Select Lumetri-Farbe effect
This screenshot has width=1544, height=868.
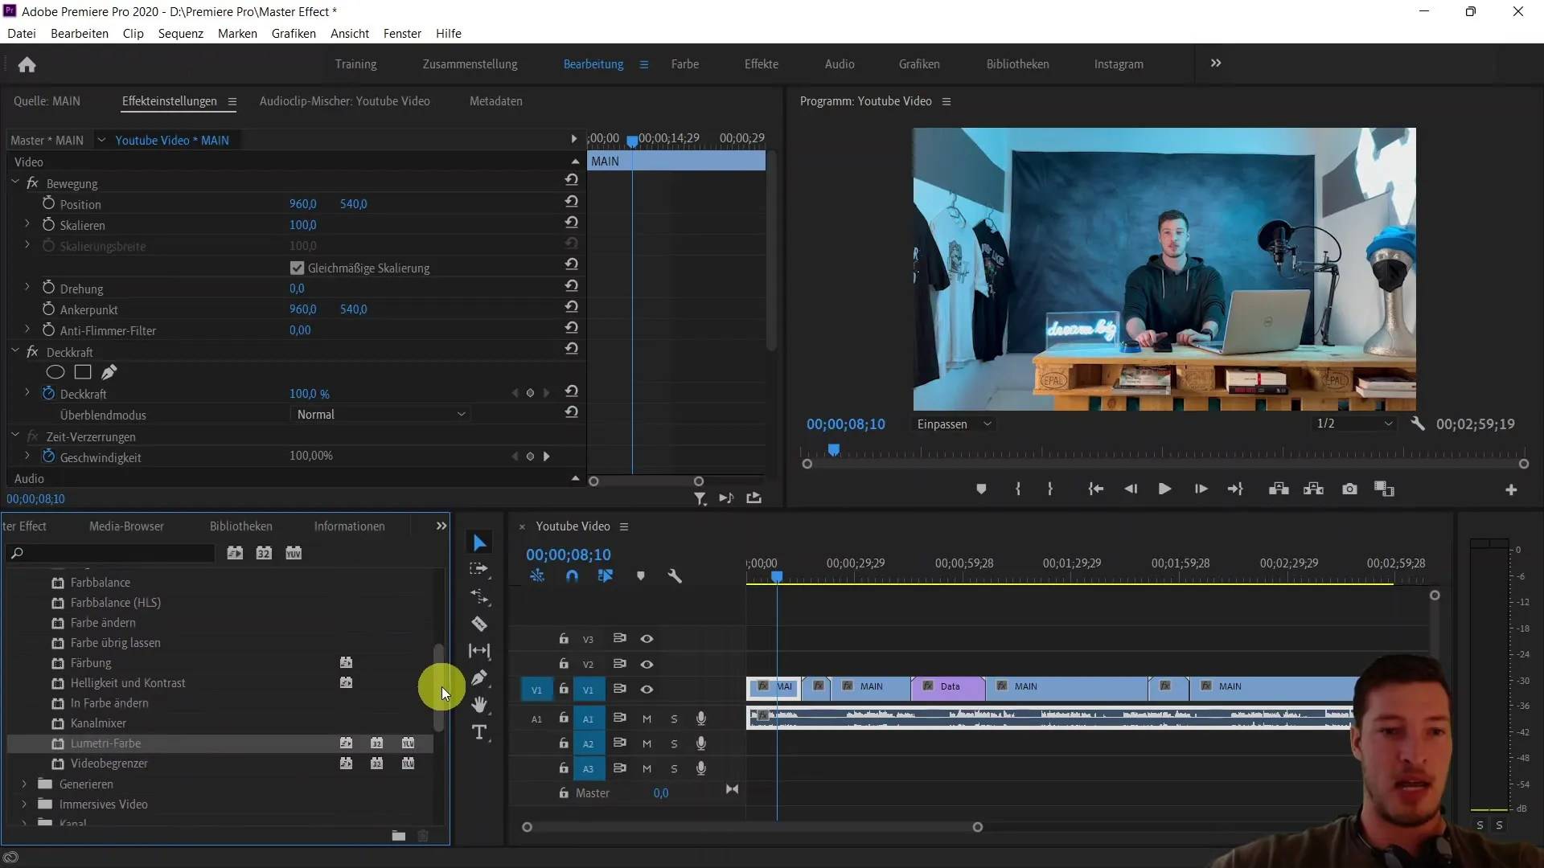point(105,743)
